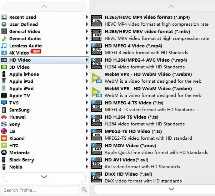Click the HD MOV Video film icon

(96, 149)
